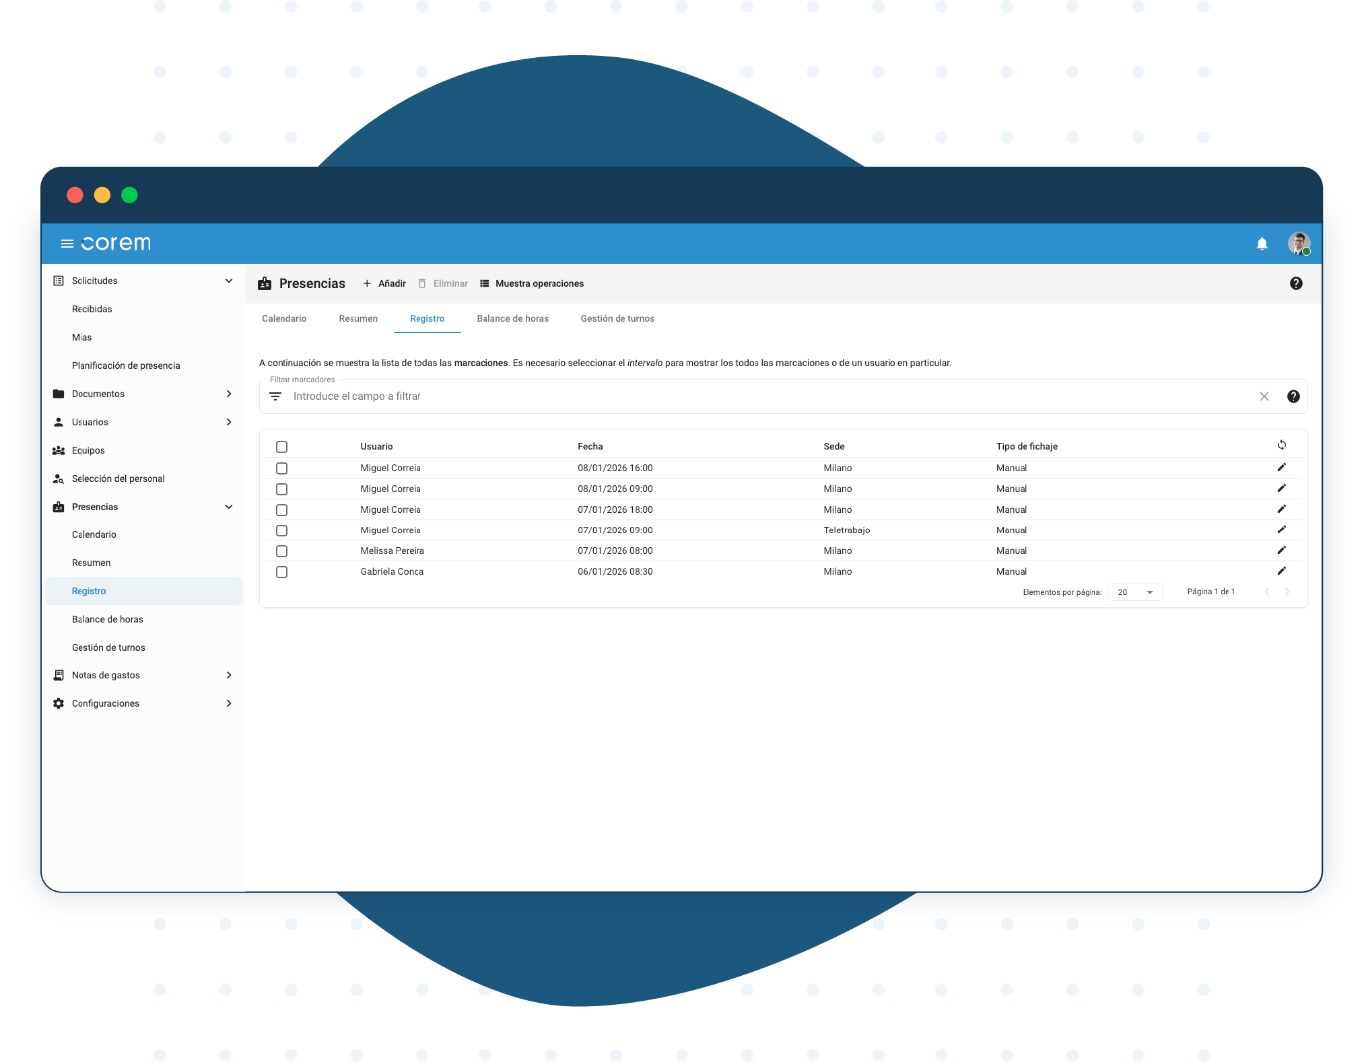This screenshot has width=1364, height=1062.
Task: Switch to the Balance de horas tab
Action: pos(512,318)
